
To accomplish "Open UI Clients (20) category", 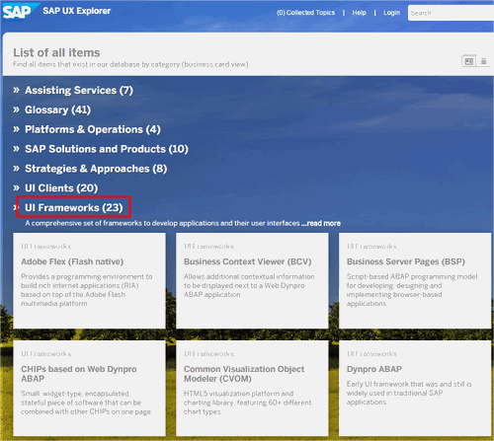I will (61, 188).
